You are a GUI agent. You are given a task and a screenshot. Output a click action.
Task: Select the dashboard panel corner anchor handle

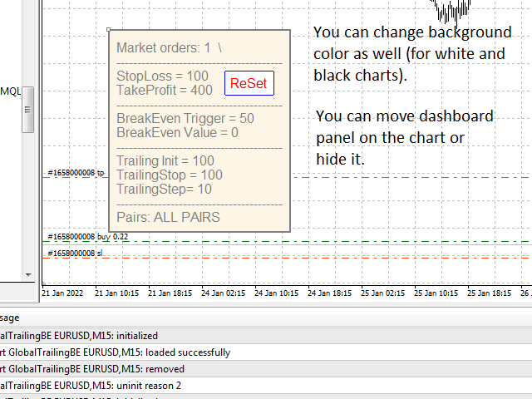109,30
